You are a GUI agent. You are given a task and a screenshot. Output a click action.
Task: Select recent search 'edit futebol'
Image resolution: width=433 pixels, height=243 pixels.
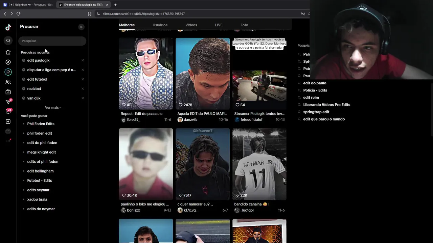click(x=37, y=79)
